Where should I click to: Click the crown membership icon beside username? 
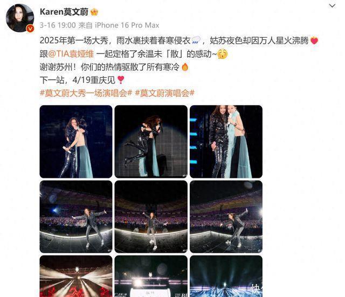tap(94, 12)
